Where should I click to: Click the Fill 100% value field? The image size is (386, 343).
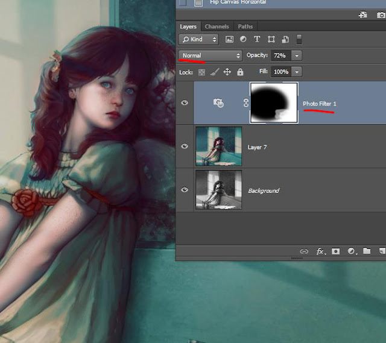tap(281, 72)
